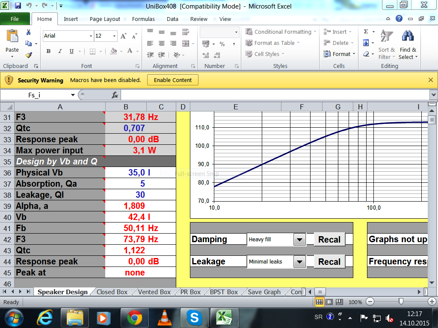Switch to Page Layout tab

click(x=105, y=19)
